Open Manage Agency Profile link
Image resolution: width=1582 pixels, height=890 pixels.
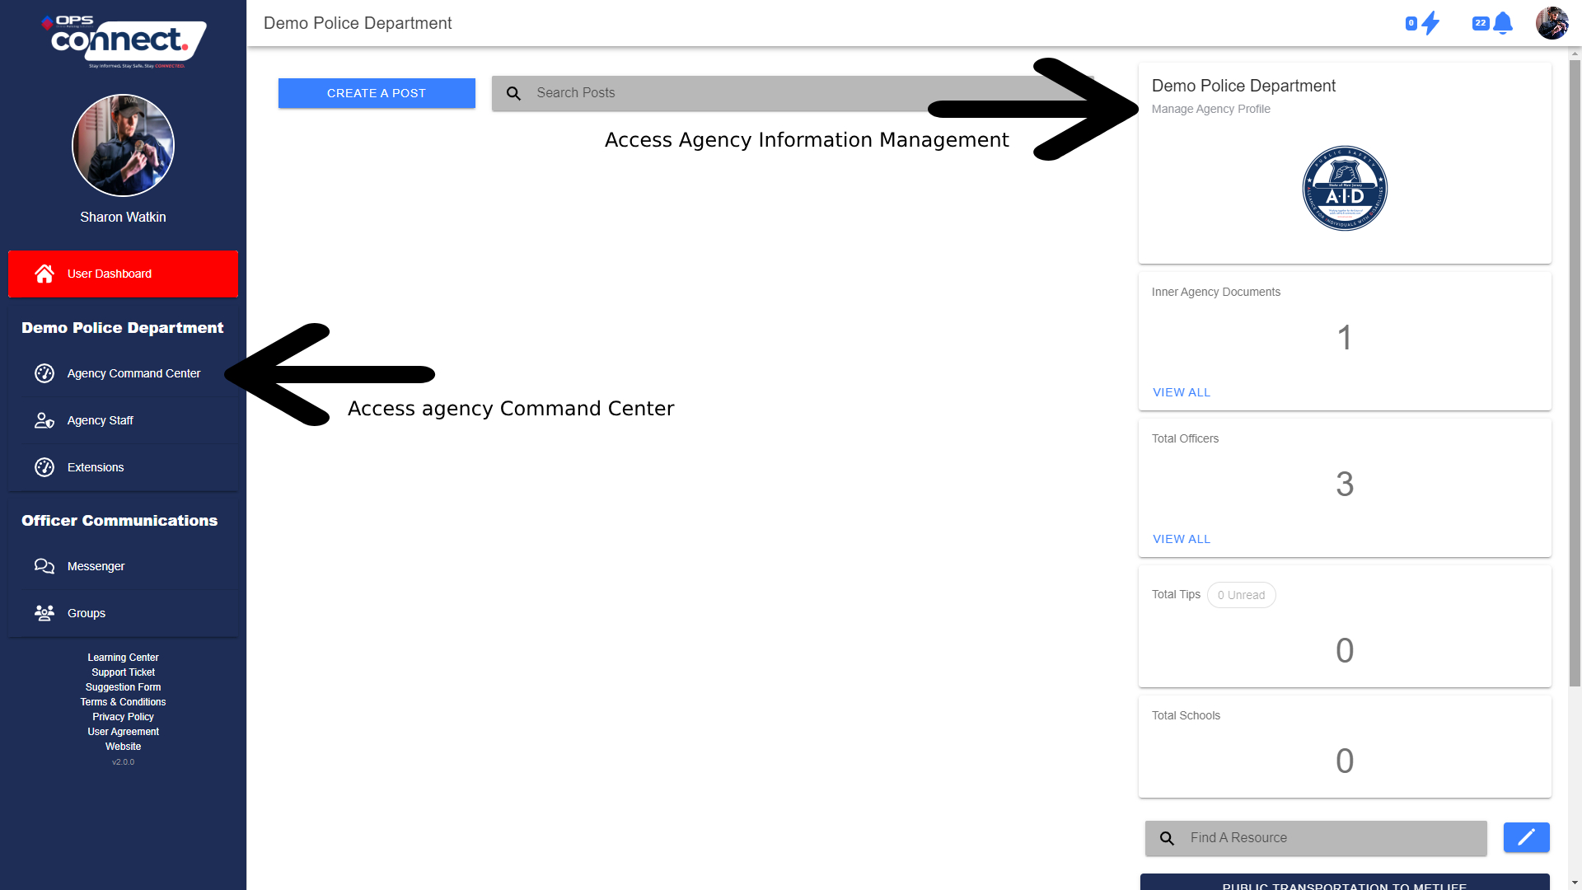coord(1210,109)
